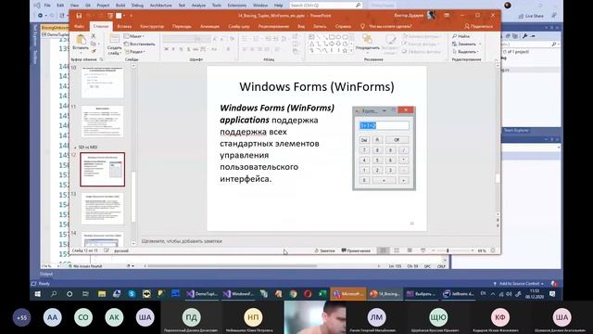The width and height of the screenshot is (593, 334).
Task: Open the Build menu in Visual Studio
Action: pyautogui.click(x=120, y=6)
